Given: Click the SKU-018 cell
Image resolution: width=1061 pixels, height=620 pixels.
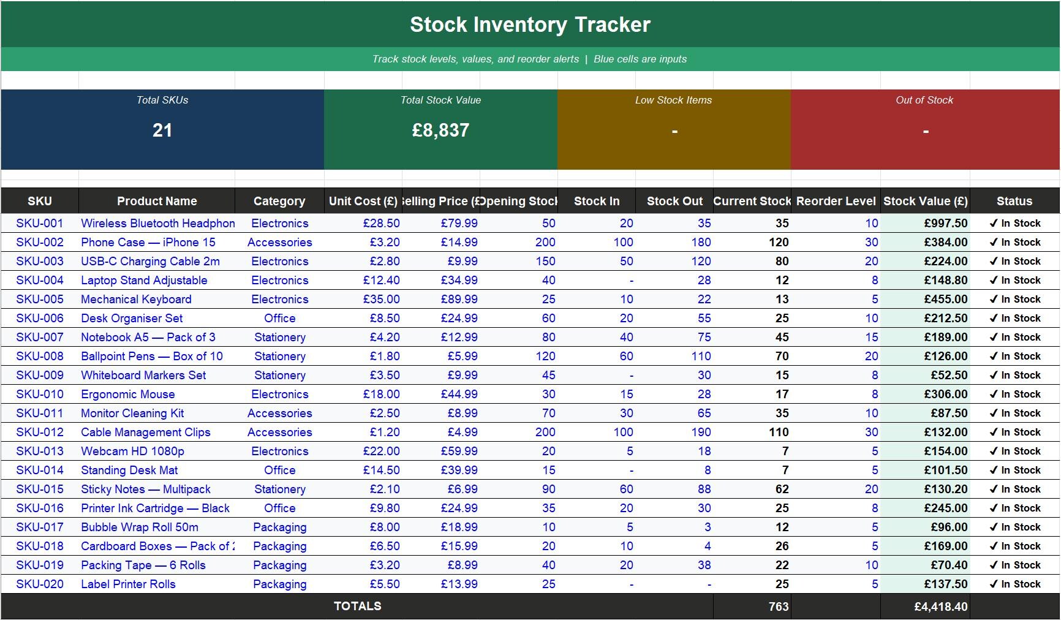Looking at the screenshot, I should point(40,546).
